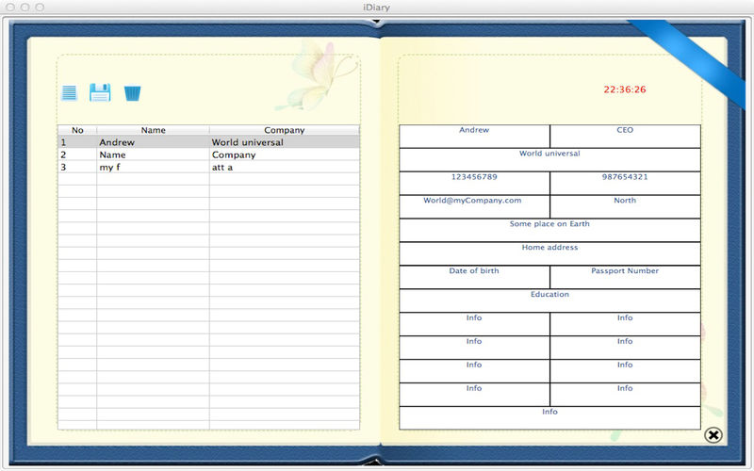Click the Some place on Earth field

pyautogui.click(x=549, y=230)
